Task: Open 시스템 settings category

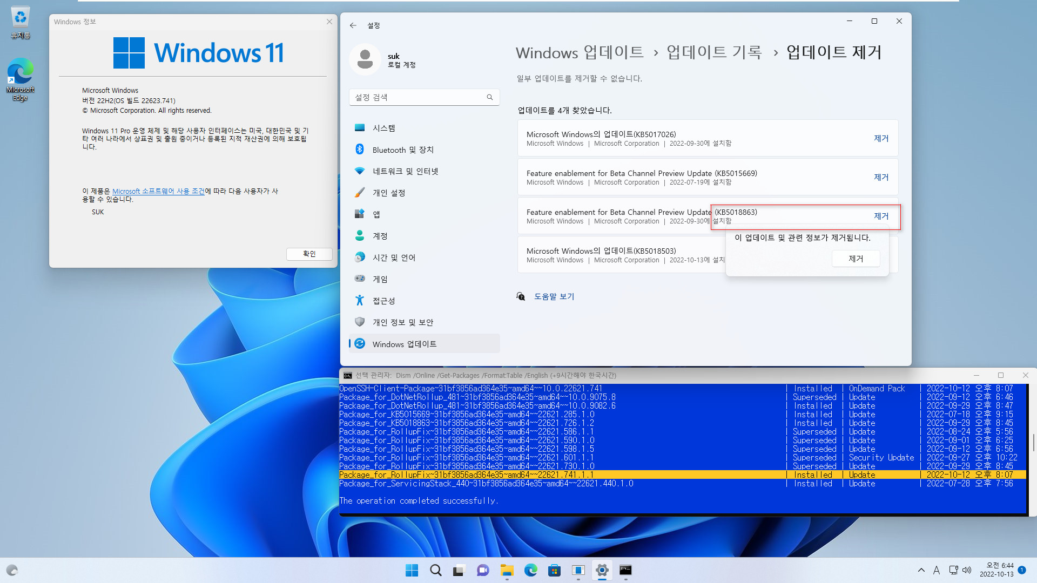Action: point(425,128)
